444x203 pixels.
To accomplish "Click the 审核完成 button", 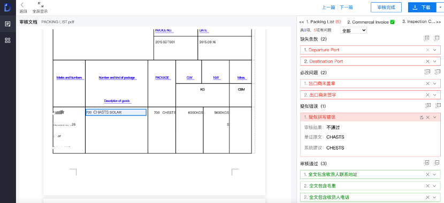I will [x=386, y=7].
